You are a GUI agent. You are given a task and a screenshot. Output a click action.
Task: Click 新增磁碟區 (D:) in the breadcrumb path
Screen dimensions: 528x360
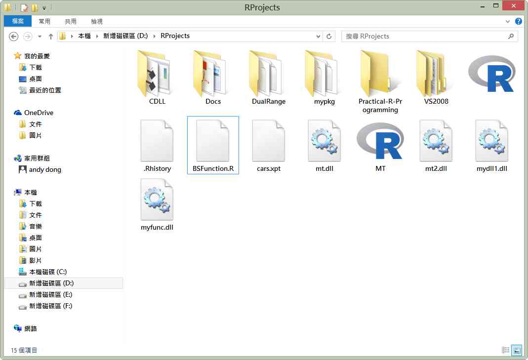(x=125, y=36)
